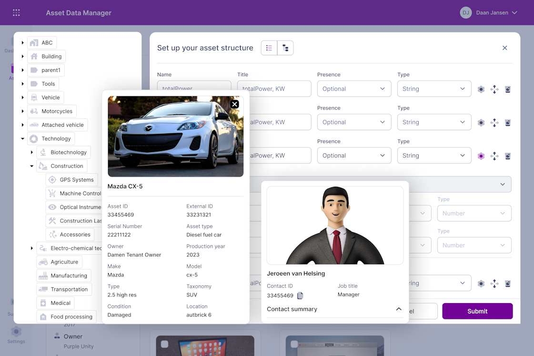The image size is (534, 356).
Task: Open the Presence dropdown in the third row
Action: click(354, 155)
